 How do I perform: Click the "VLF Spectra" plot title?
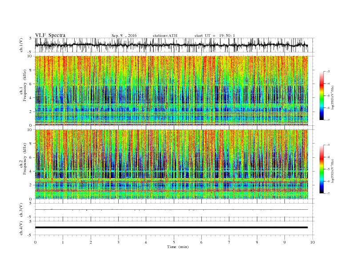(x=50, y=35)
